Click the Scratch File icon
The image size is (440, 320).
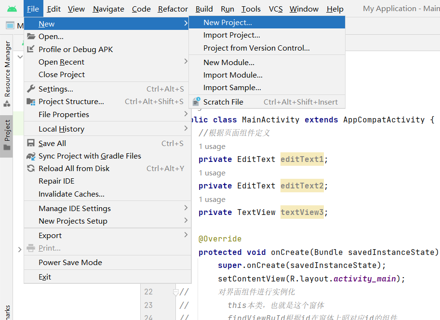tap(196, 102)
